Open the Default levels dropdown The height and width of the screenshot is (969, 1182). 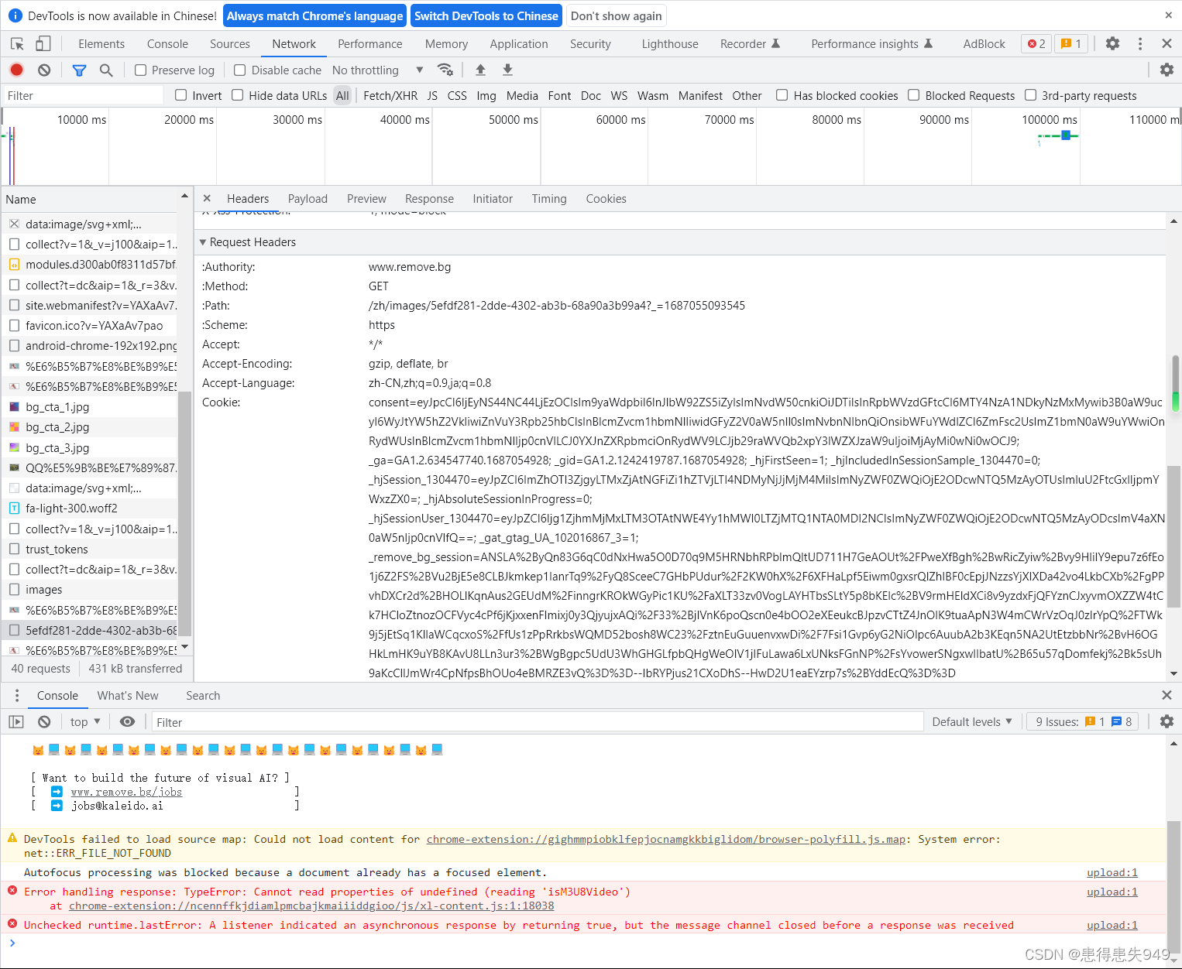971,721
